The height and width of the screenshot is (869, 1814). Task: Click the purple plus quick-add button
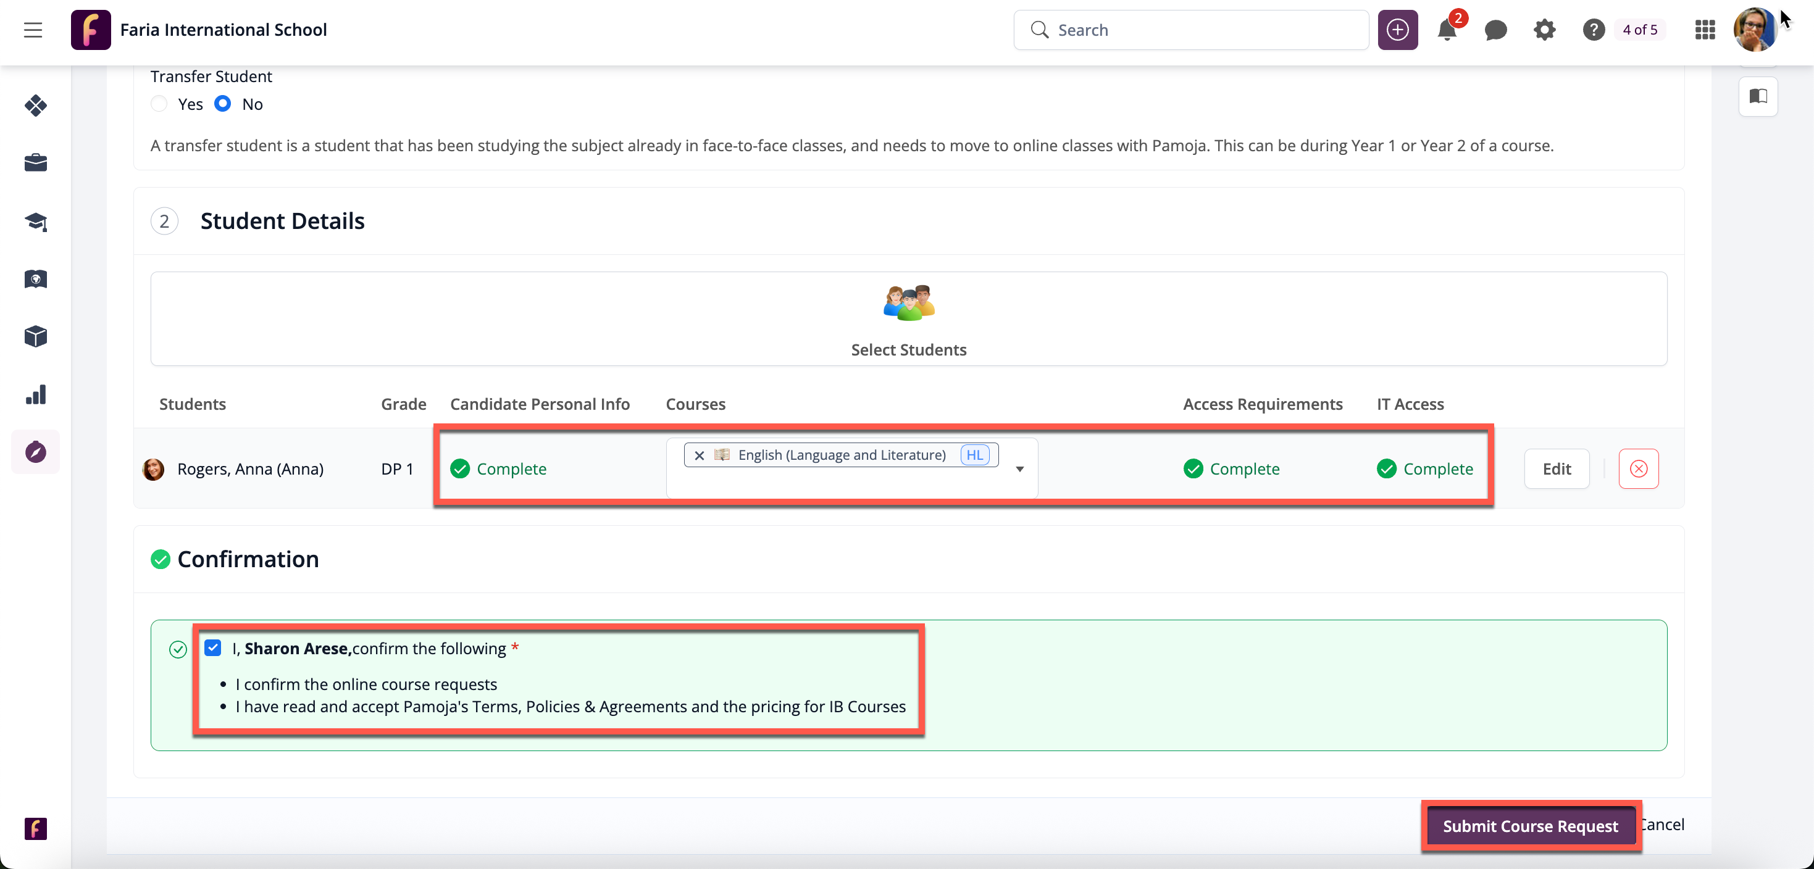(x=1397, y=30)
